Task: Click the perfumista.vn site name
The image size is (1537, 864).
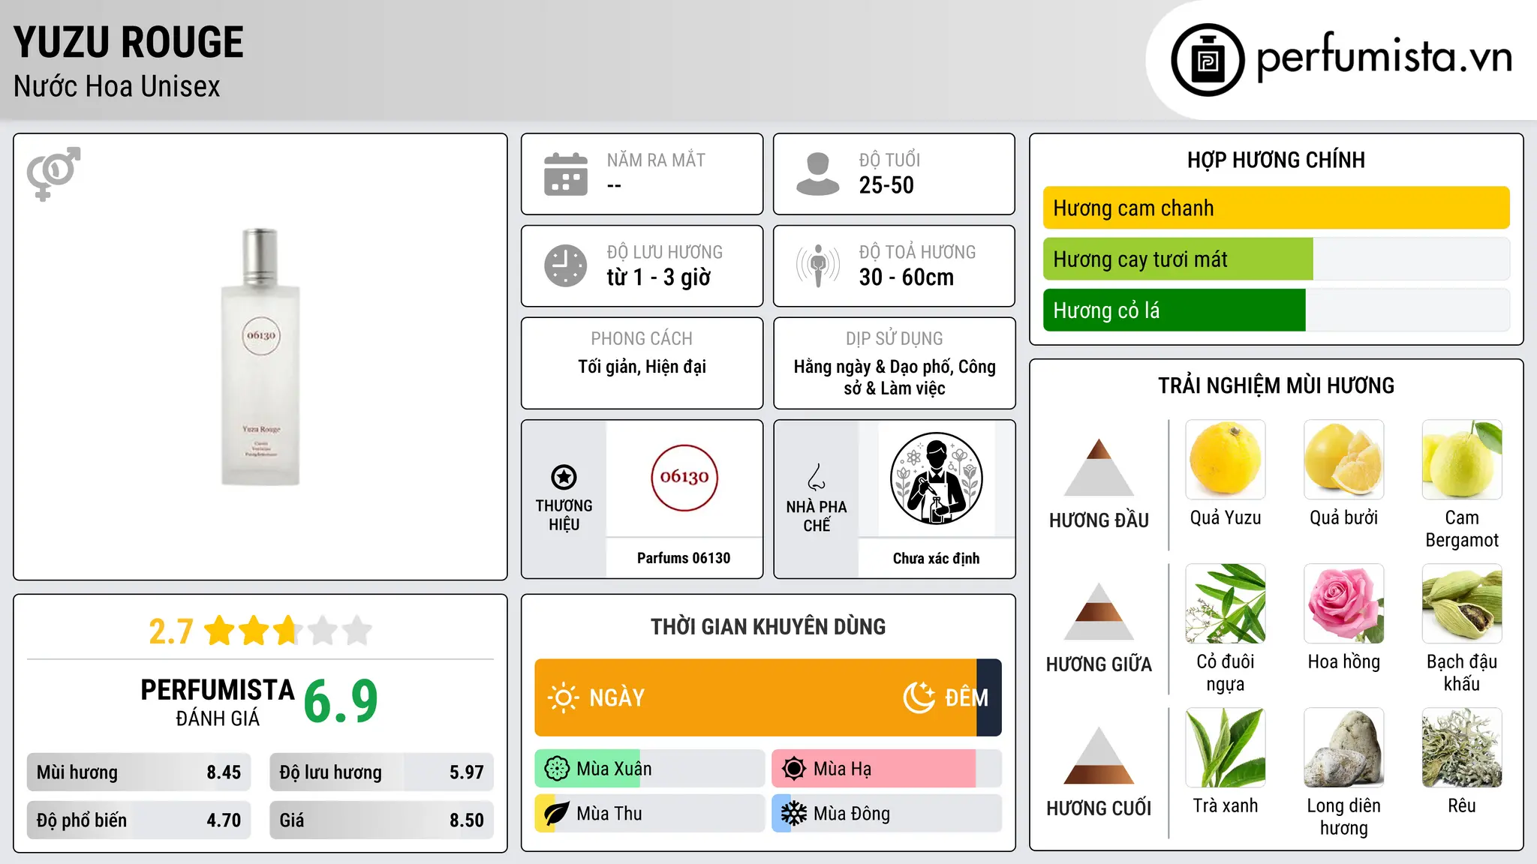Action: (x=1385, y=57)
